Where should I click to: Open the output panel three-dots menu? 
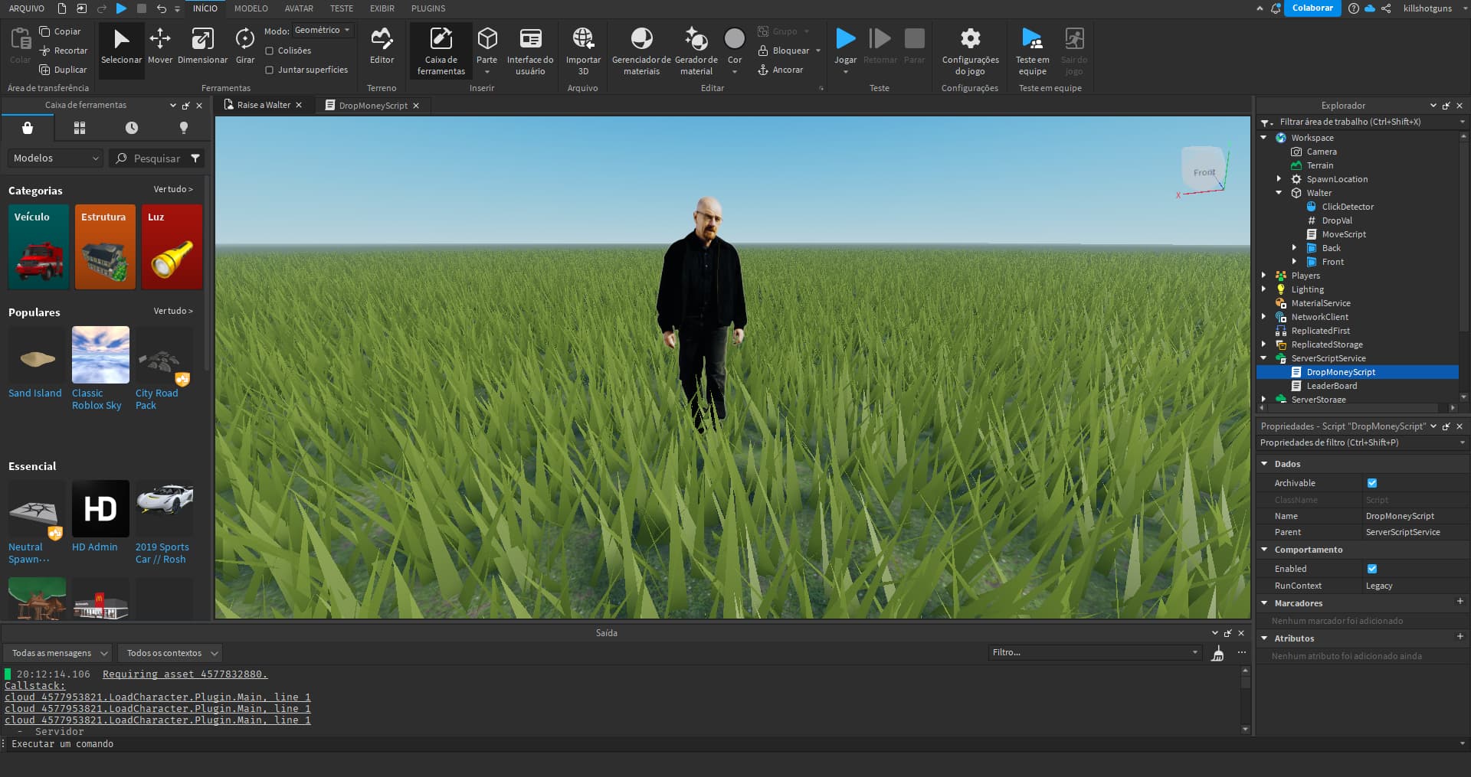point(1242,653)
